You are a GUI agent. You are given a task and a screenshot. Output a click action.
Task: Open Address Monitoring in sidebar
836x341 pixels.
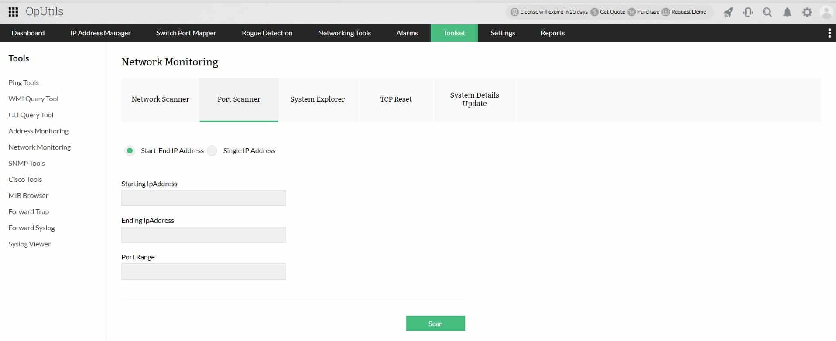[38, 131]
